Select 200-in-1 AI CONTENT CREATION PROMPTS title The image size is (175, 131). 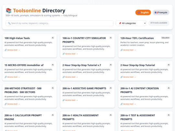(x=139, y=90)
